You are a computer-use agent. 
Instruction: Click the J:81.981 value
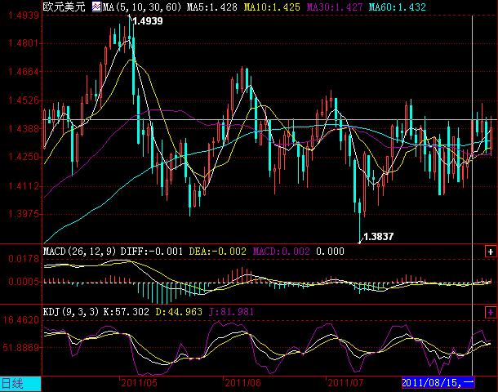pyautogui.click(x=232, y=312)
